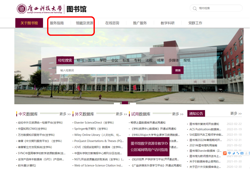Click the moon icon in IME toolbar
The height and width of the screenshot is (172, 250).
click(x=233, y=153)
